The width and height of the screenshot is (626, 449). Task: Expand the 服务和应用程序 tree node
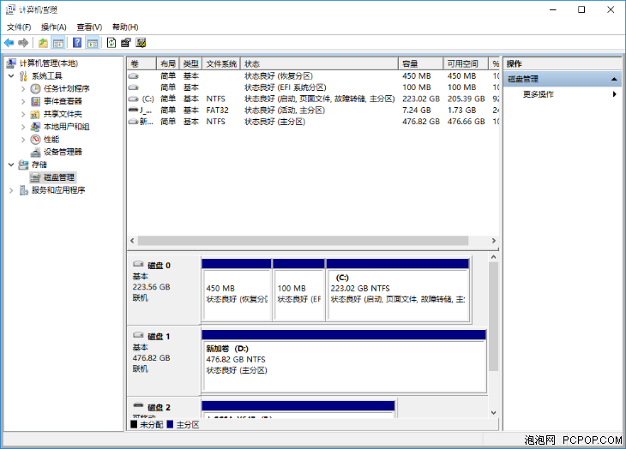11,190
